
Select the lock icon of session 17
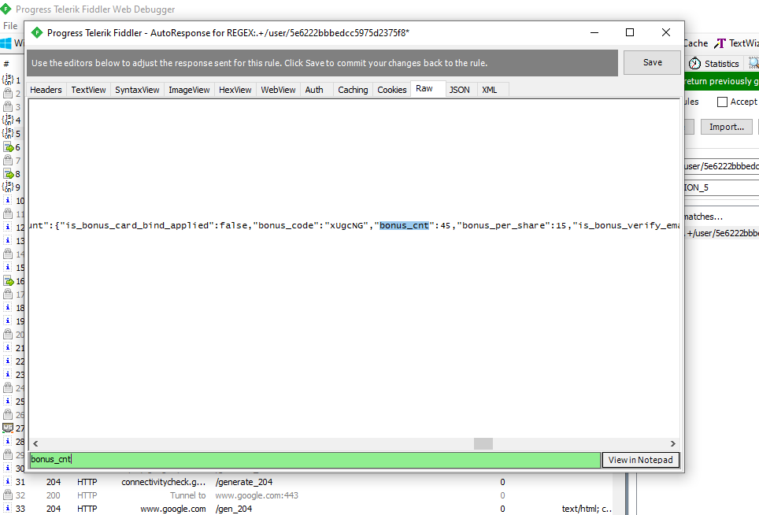tap(8, 294)
